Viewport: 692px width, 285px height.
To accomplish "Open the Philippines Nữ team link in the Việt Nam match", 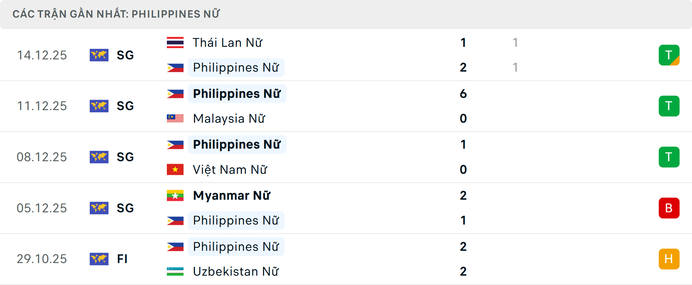I will (x=236, y=145).
